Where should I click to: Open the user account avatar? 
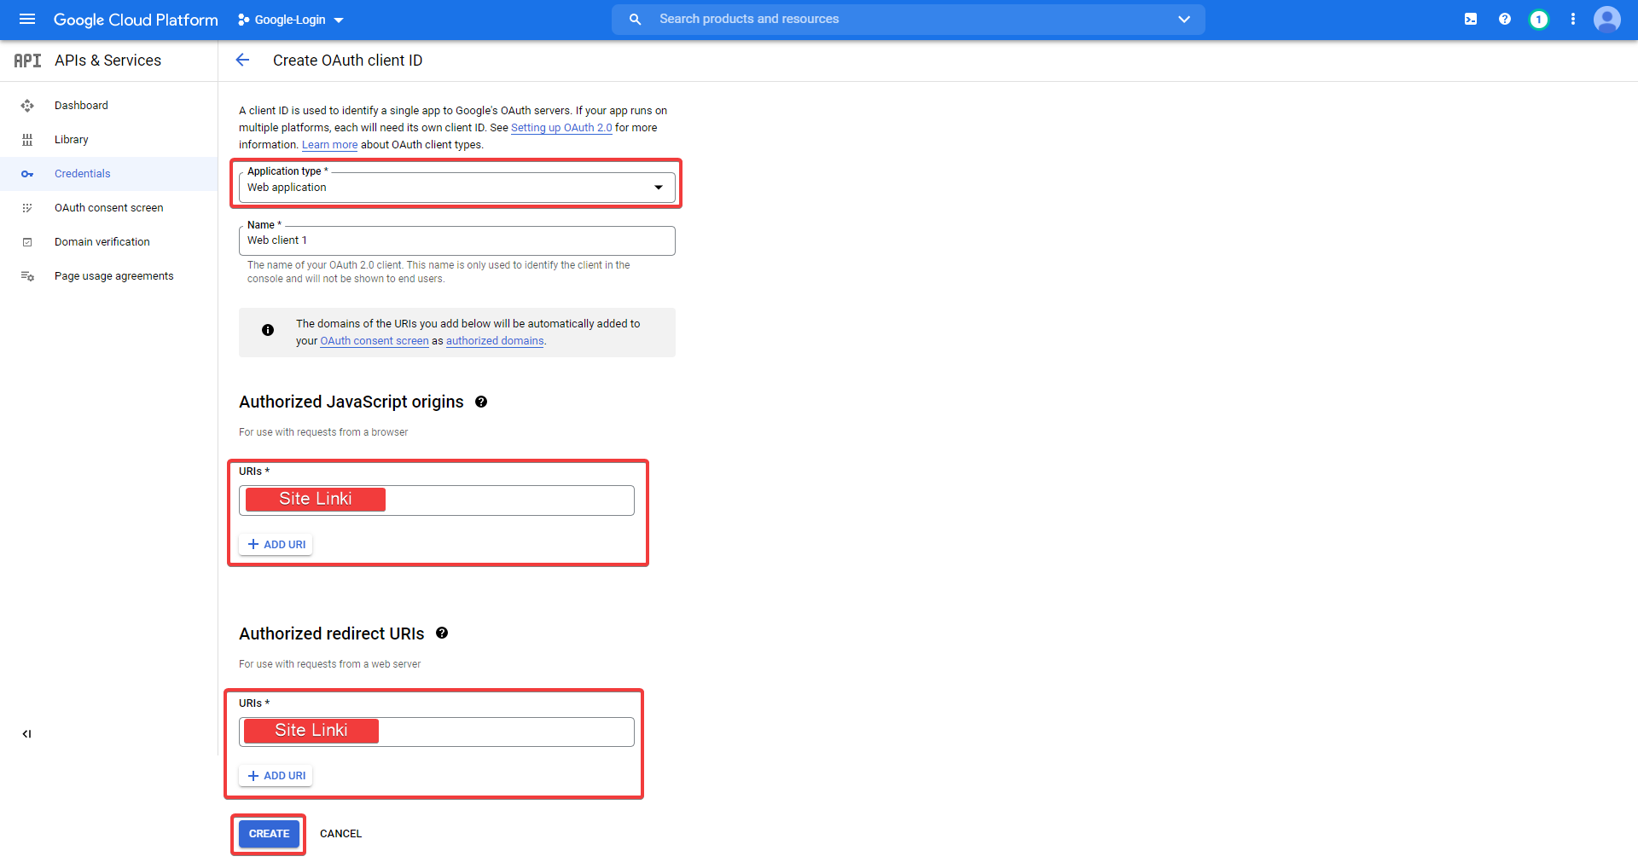[1607, 19]
